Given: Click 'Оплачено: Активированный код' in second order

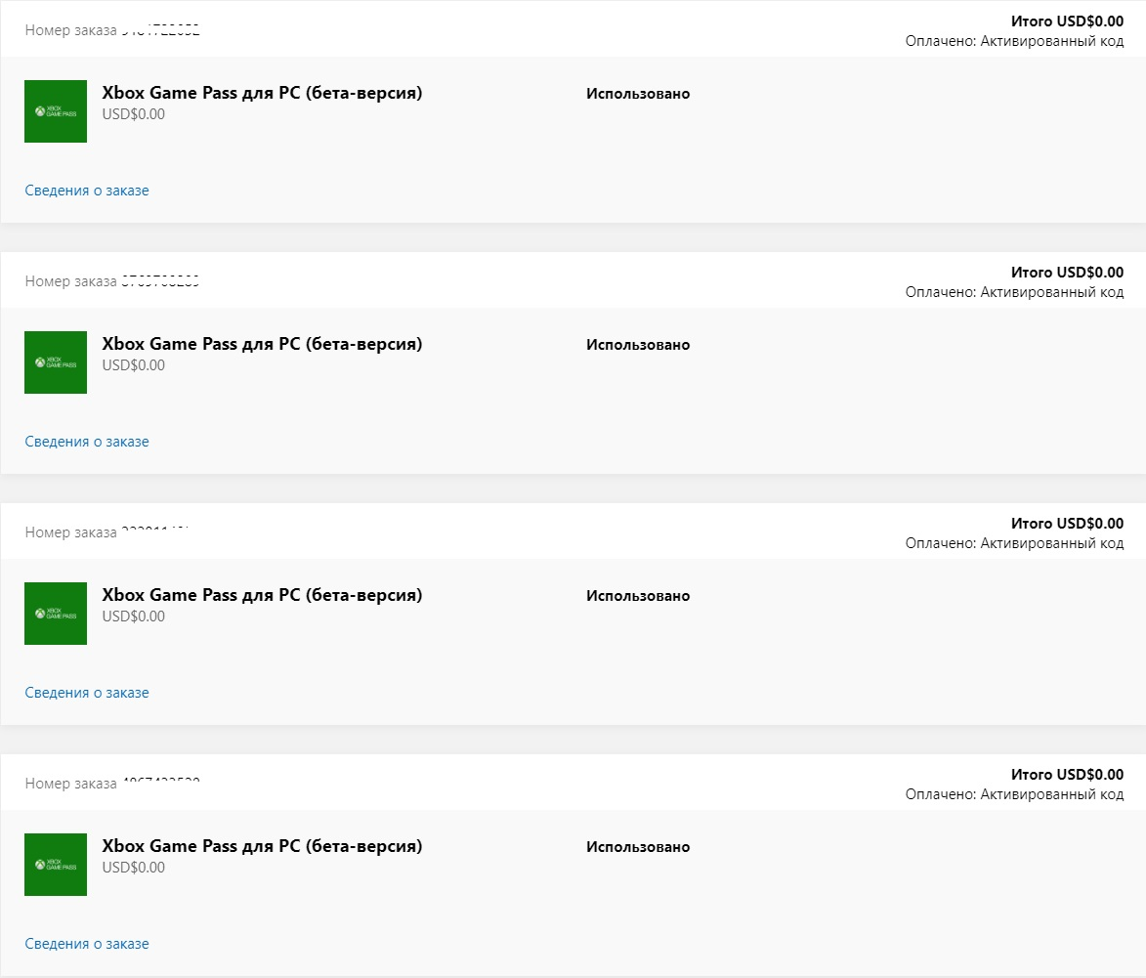Looking at the screenshot, I should tap(1014, 292).
